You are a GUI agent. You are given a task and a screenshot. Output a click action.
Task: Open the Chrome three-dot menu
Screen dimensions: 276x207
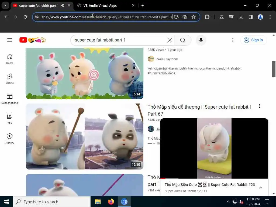[x=270, y=17]
